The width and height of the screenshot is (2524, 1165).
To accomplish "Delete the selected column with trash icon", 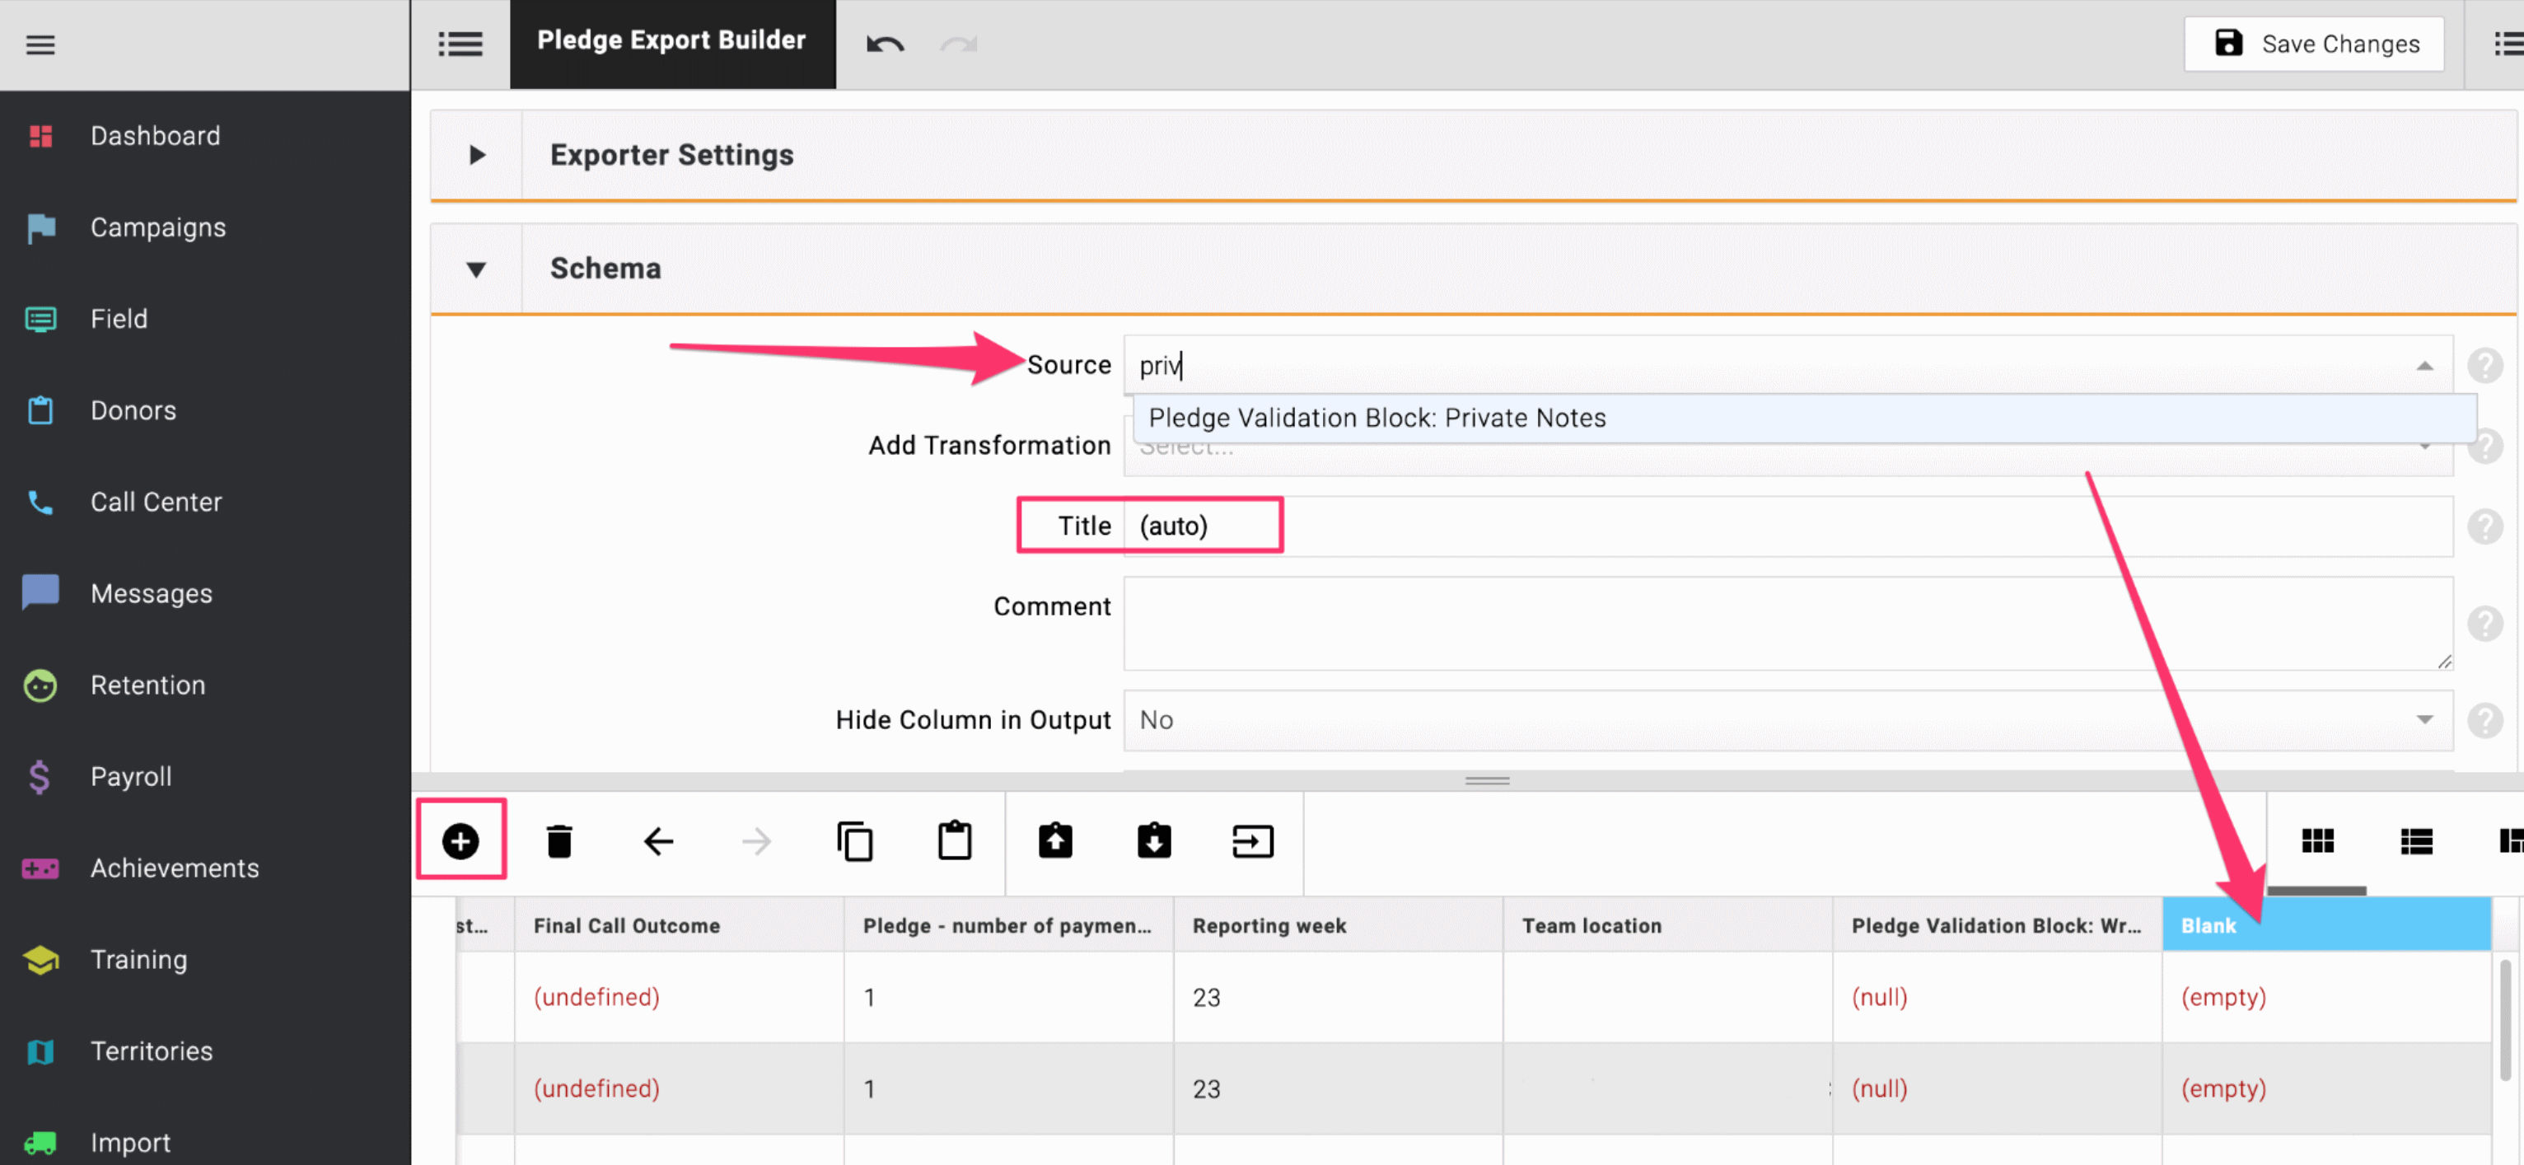I will [x=559, y=840].
